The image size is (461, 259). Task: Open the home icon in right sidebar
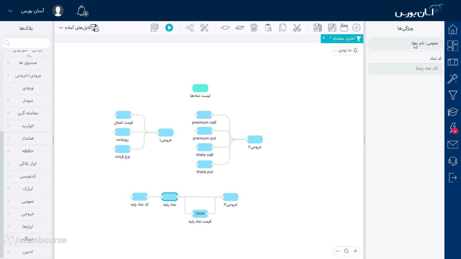tap(453, 29)
